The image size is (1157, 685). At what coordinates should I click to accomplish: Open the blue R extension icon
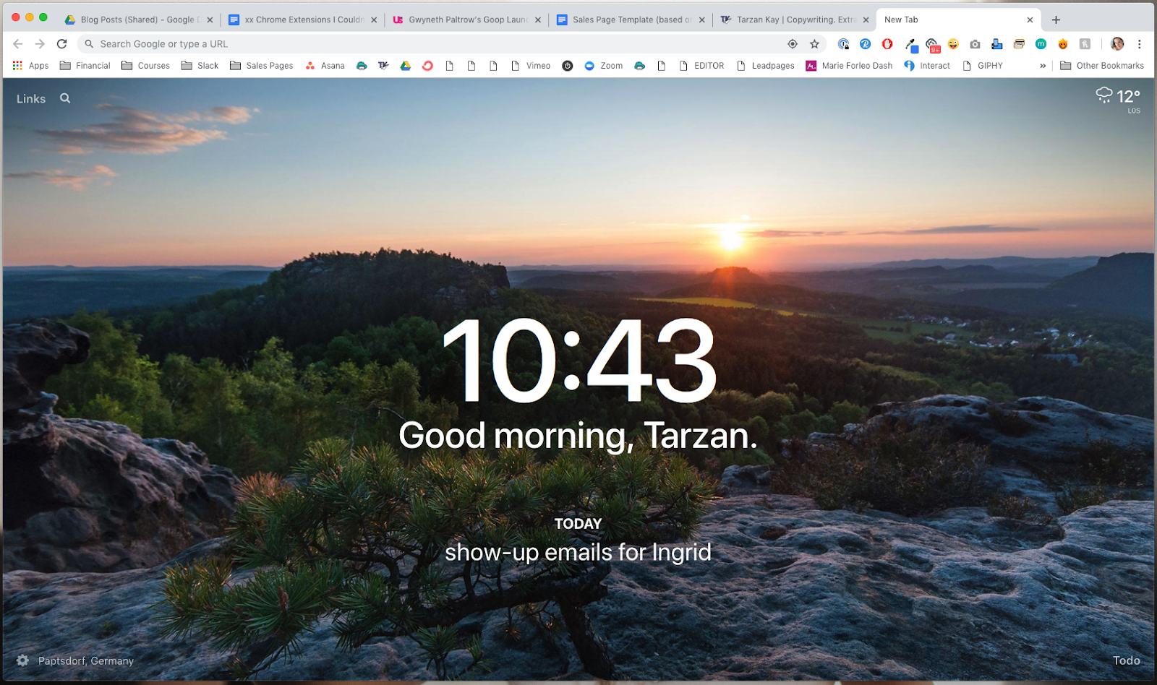[865, 44]
